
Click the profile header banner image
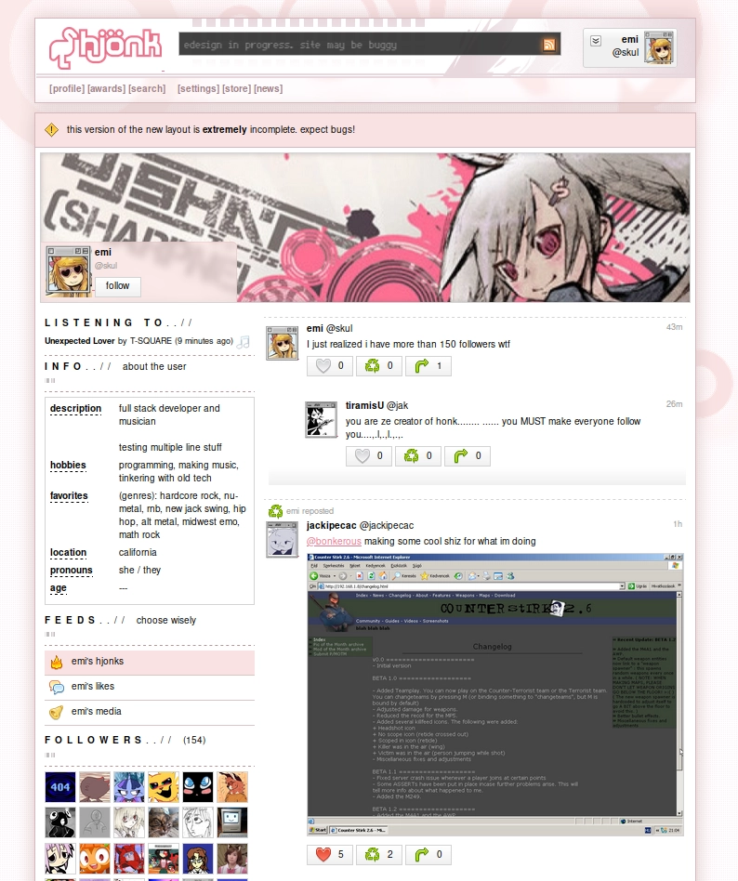point(364,227)
